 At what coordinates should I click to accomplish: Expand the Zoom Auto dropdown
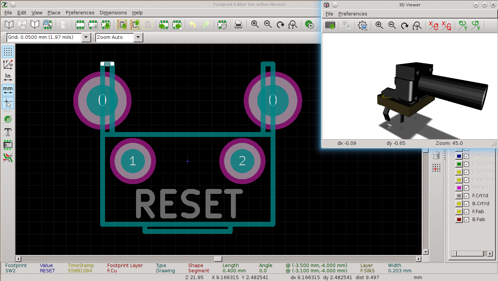pyautogui.click(x=138, y=37)
